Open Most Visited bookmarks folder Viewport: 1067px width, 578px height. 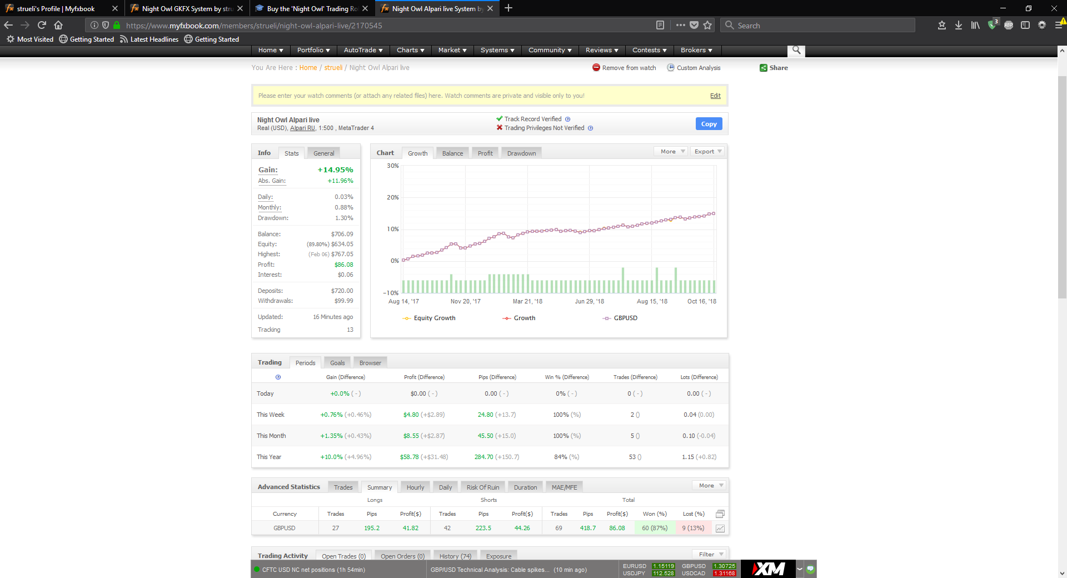[x=30, y=39]
